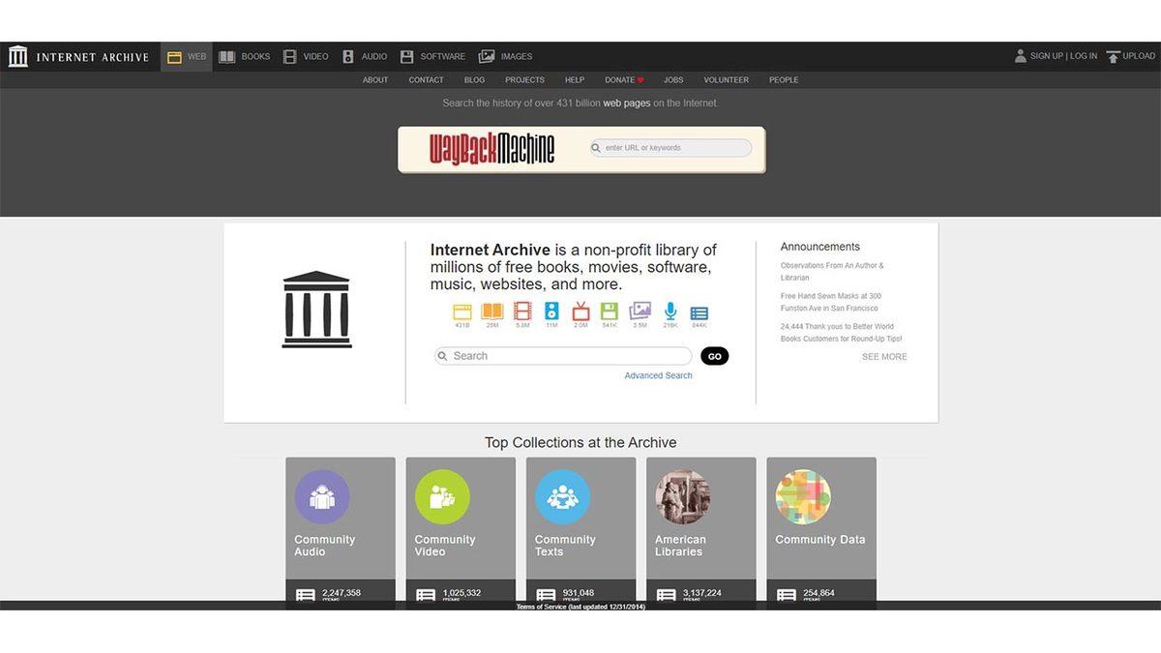The height and width of the screenshot is (653, 1161).
Task: Select the green floppy disk software icon
Action: click(610, 312)
